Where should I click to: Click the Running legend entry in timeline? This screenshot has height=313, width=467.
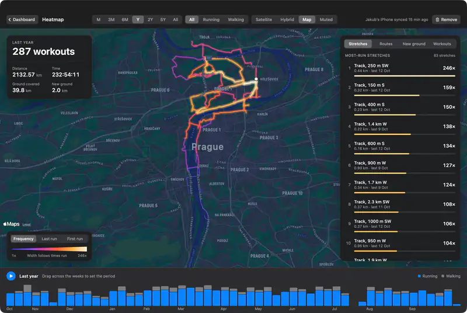tap(427, 276)
